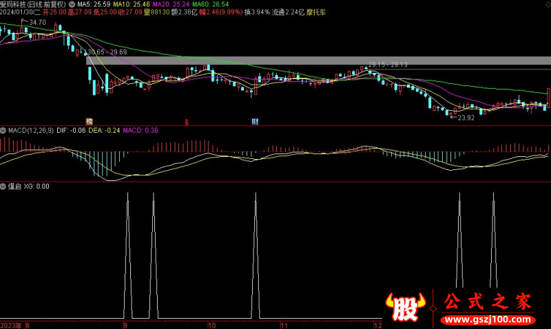Click the 2023年 year label on time axis

[10, 324]
